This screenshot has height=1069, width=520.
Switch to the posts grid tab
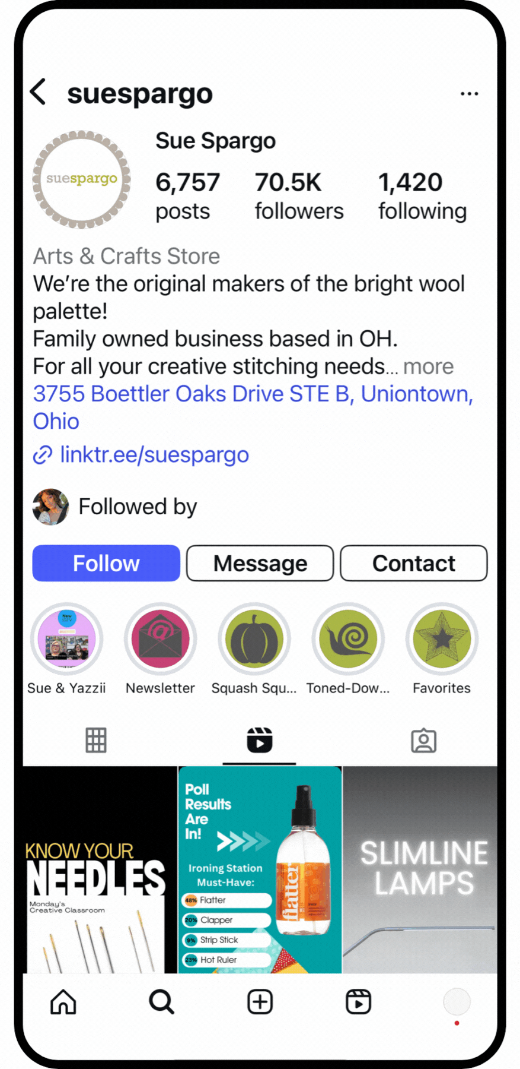click(95, 740)
